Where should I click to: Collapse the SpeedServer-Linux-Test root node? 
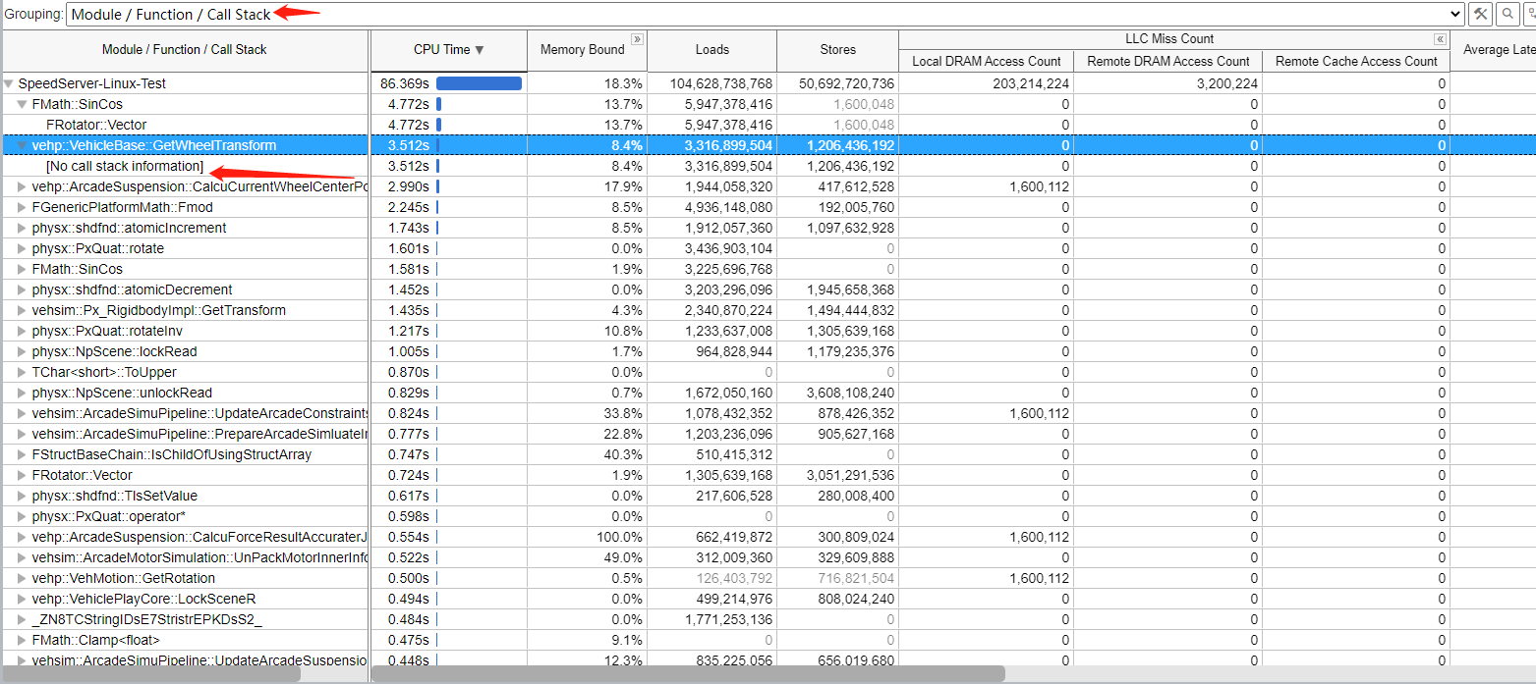coord(10,83)
